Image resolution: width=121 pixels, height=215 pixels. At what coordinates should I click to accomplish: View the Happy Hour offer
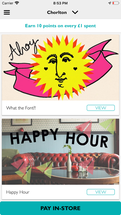click(101, 192)
